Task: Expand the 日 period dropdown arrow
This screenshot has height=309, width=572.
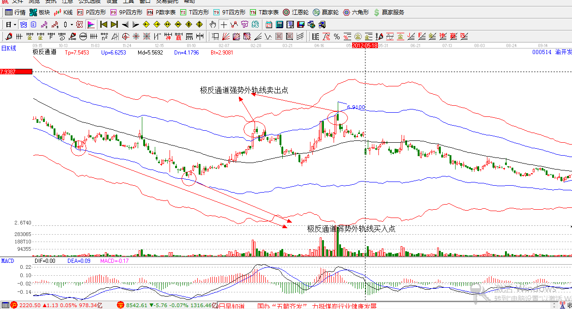Action: point(15,24)
